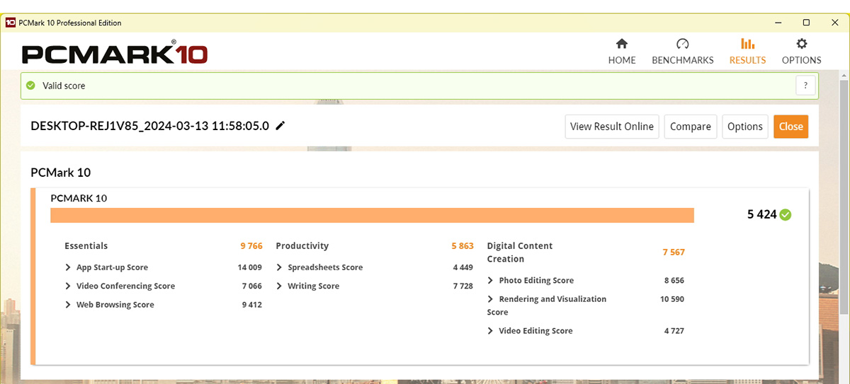Click the App Start-up value 14 009
The width and height of the screenshot is (850, 384).
click(x=250, y=267)
